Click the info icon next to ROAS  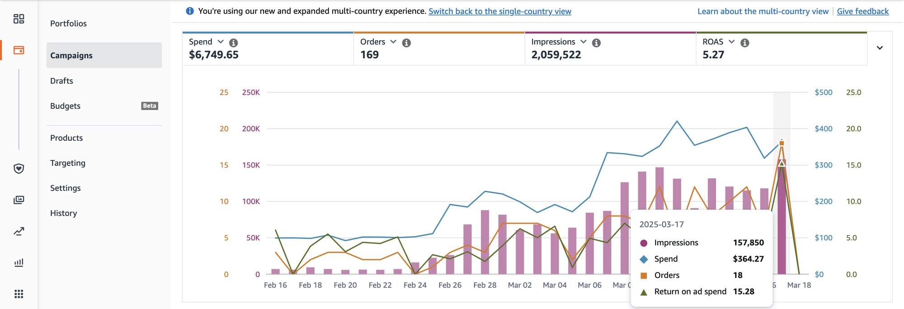tap(745, 43)
